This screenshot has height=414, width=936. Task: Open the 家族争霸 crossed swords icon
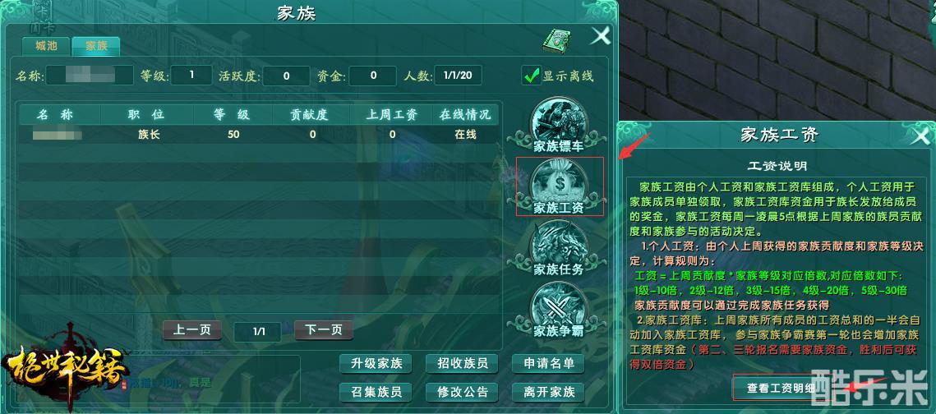pos(559,310)
